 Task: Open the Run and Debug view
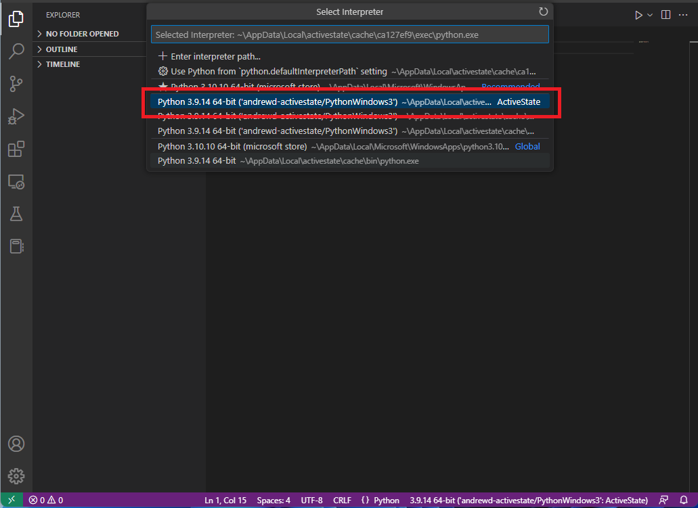(16, 116)
